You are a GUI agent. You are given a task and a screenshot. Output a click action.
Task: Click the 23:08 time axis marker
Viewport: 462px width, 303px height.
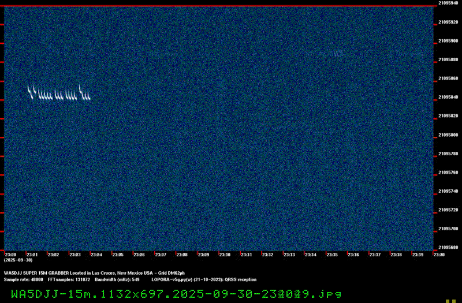pos(182,255)
